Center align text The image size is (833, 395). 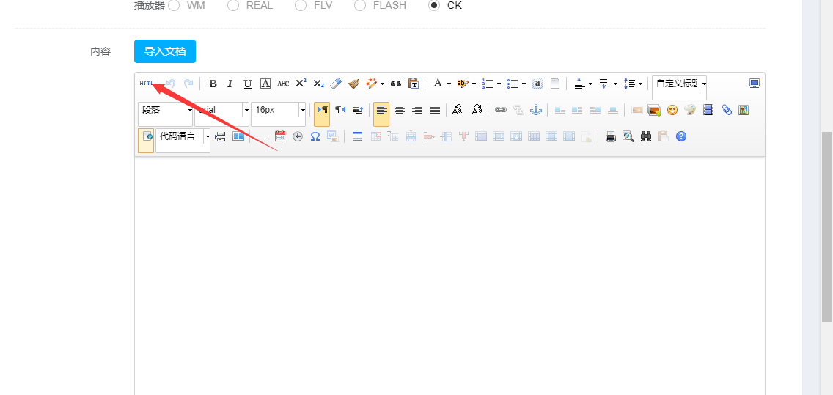[400, 110]
